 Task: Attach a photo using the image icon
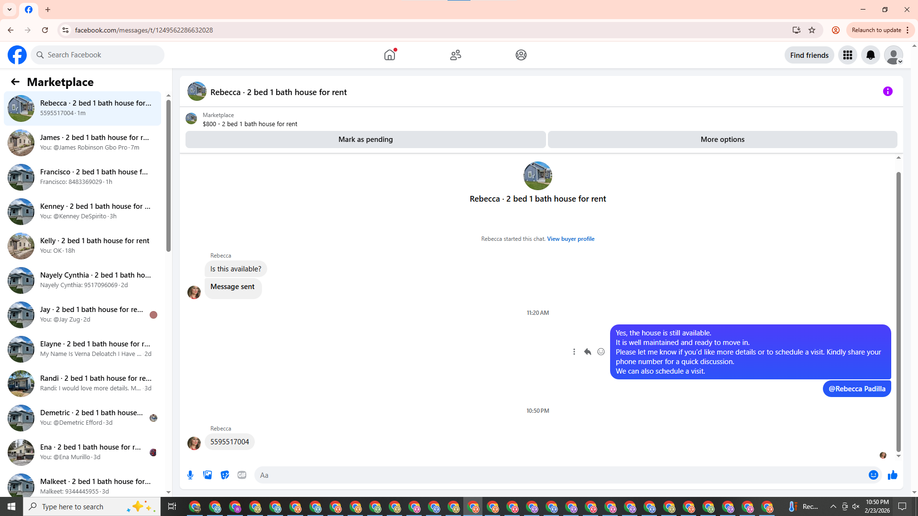point(208,475)
